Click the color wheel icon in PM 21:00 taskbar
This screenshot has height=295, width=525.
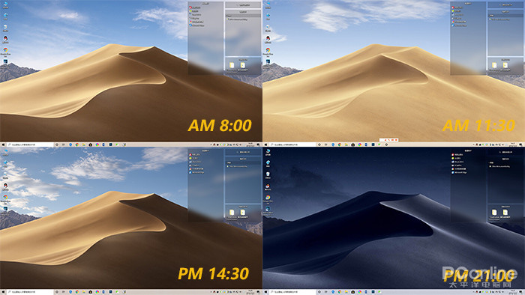tap(359, 292)
